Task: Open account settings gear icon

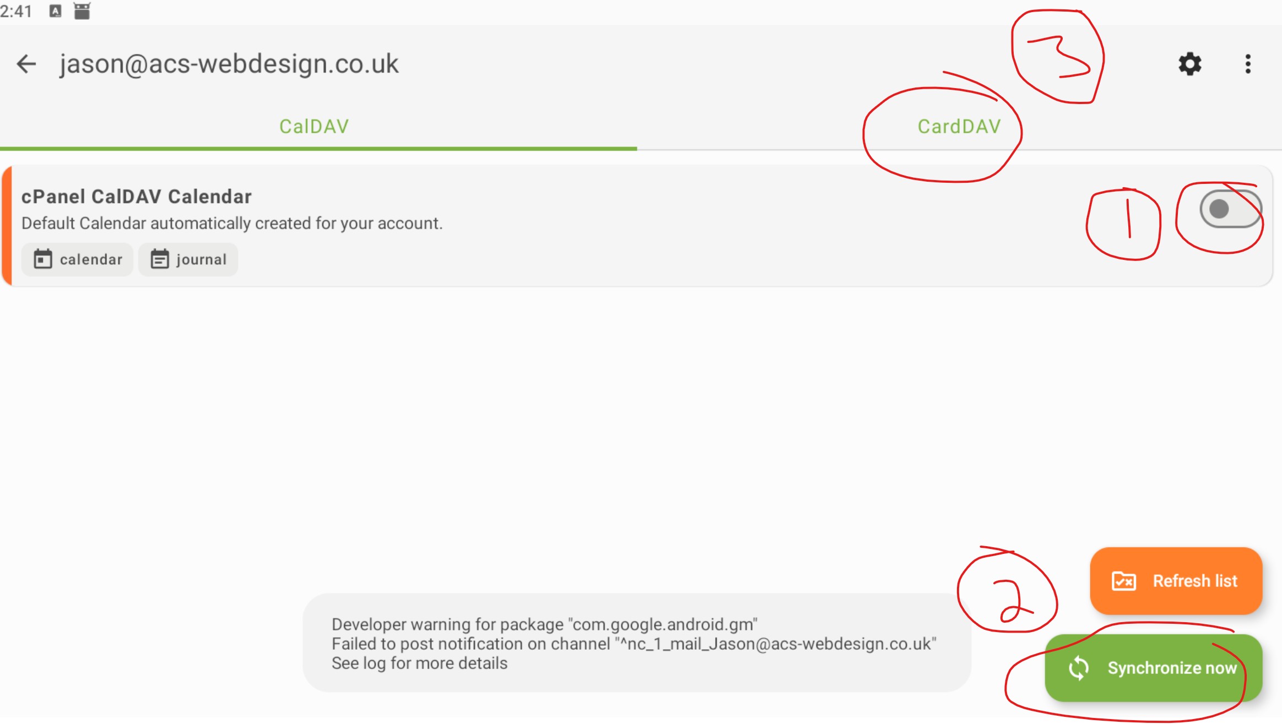Action: [x=1189, y=64]
